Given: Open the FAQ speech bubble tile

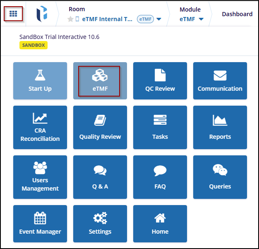Looking at the screenshot, I should tap(160, 177).
